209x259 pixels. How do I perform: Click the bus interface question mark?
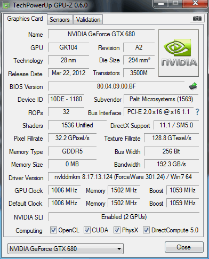(197, 112)
